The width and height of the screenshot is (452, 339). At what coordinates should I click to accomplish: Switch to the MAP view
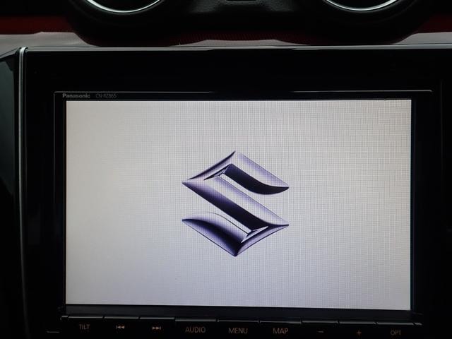click(280, 331)
